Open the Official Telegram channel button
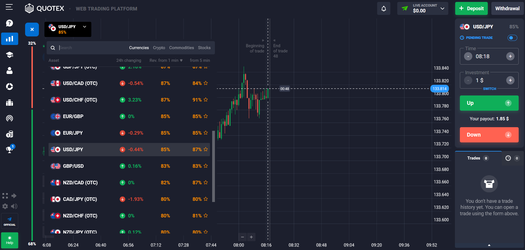The height and width of the screenshot is (250, 525). coord(10,221)
